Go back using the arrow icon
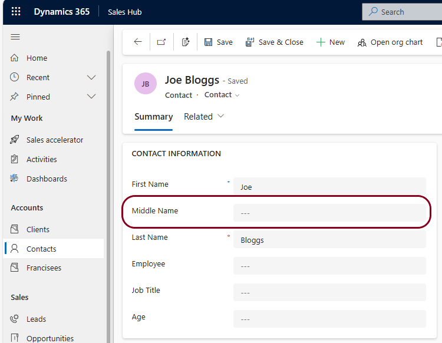The image size is (442, 343). (138, 42)
